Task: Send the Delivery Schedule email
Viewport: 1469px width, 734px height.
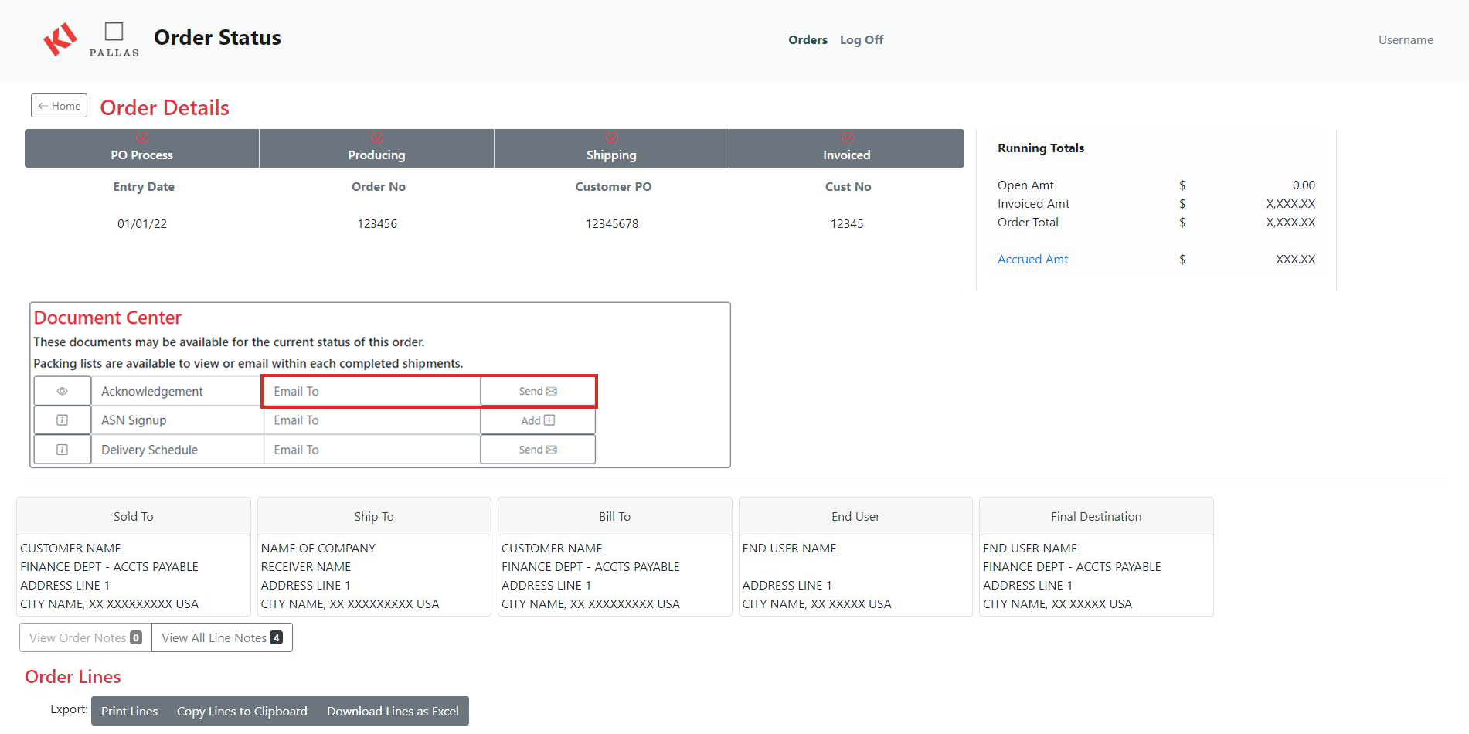Action: 538,449
